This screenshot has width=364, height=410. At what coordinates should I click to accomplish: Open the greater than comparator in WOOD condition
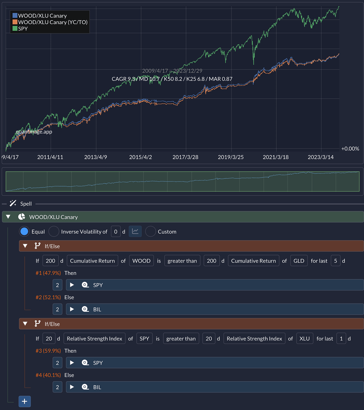click(182, 261)
